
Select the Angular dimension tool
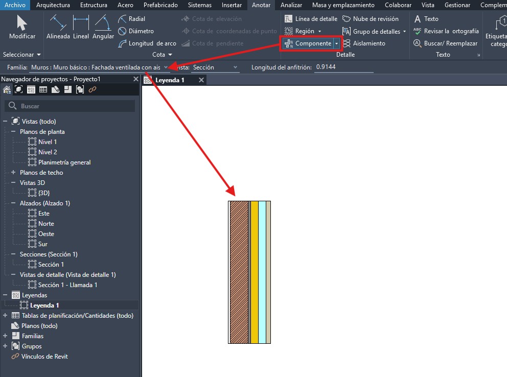(103, 28)
